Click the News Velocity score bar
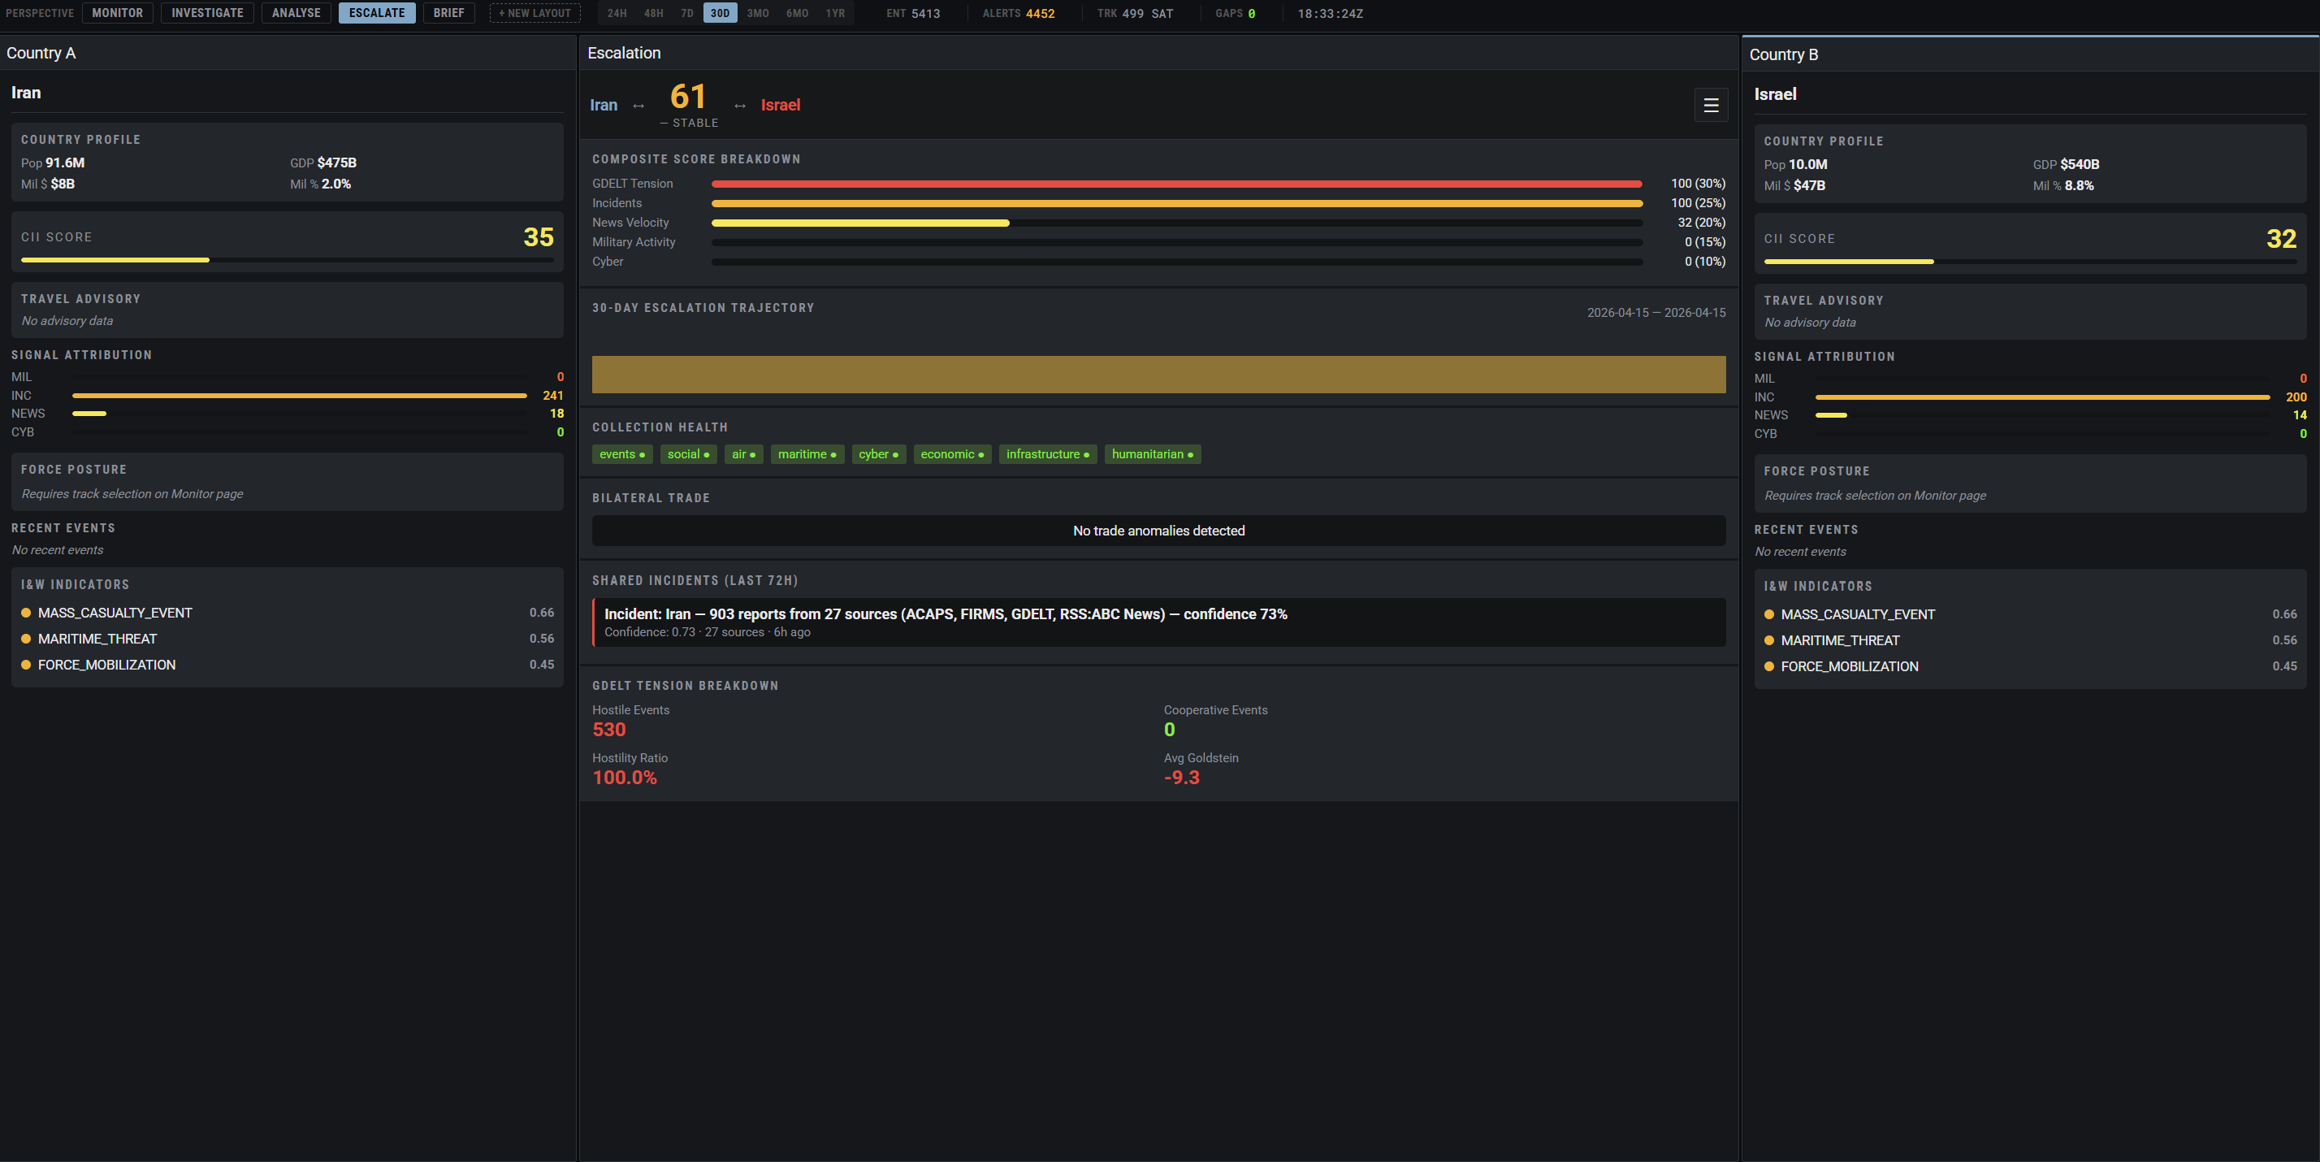Viewport: 2320px width, 1162px height. [x=1176, y=223]
